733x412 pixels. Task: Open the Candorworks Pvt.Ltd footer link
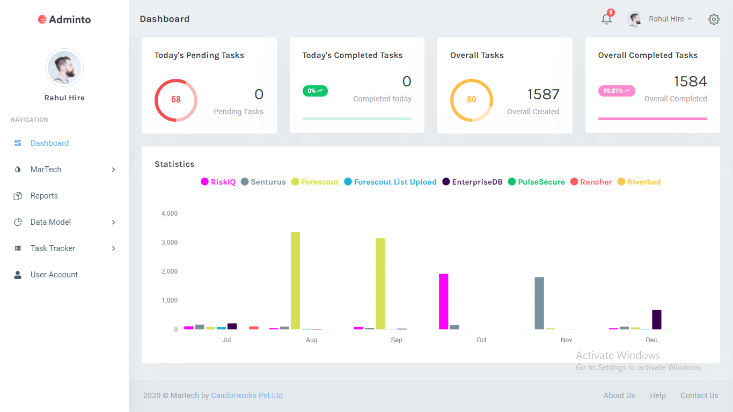pos(247,395)
